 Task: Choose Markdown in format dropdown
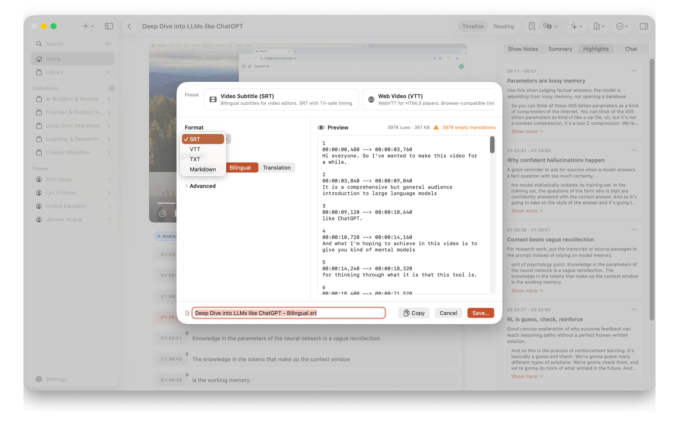point(203,169)
